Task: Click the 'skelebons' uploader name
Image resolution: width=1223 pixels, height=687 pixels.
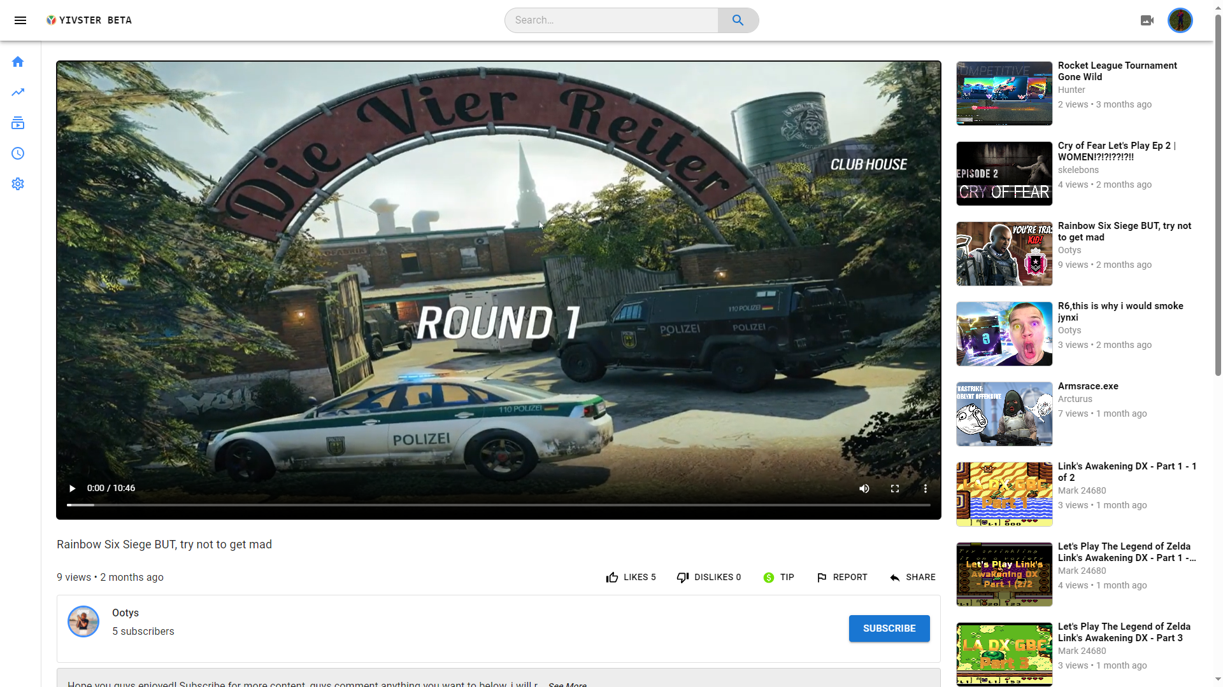Action: [1078, 170]
